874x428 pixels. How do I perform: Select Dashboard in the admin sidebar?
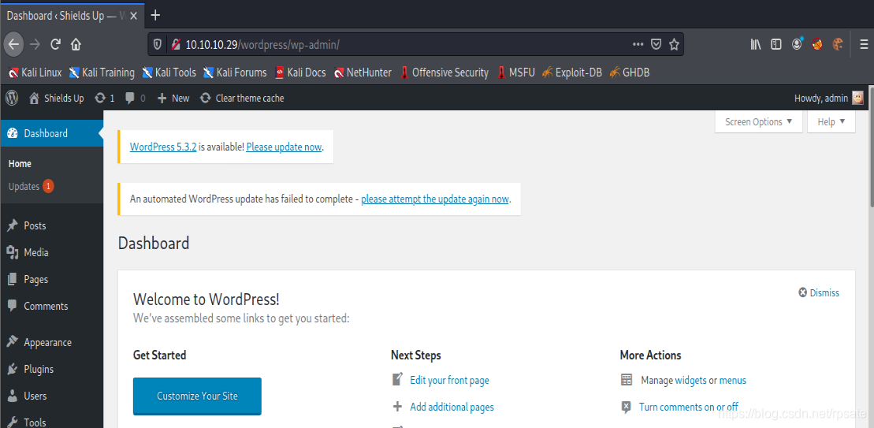(51, 133)
